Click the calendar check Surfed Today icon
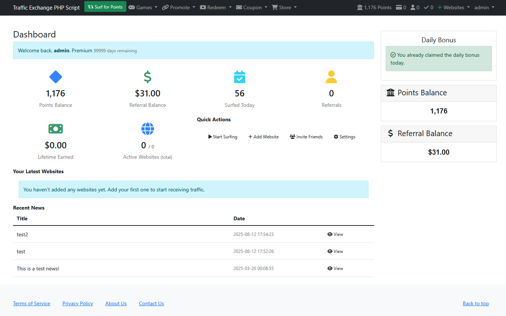The height and width of the screenshot is (316, 506). [x=240, y=77]
